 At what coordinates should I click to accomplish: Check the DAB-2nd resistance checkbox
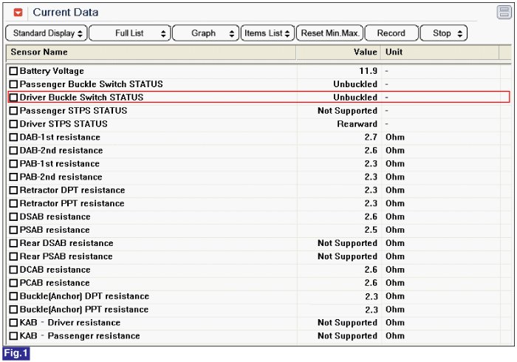click(13, 150)
